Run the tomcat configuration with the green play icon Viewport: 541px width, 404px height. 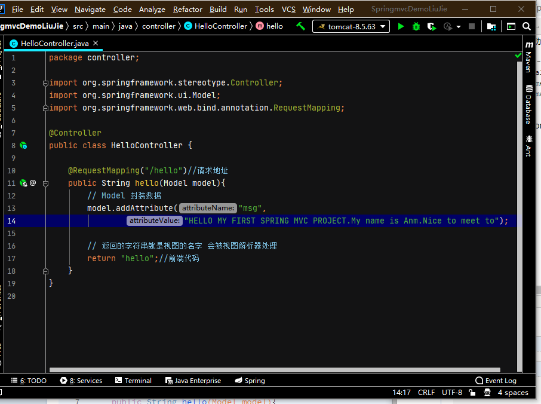click(x=401, y=26)
